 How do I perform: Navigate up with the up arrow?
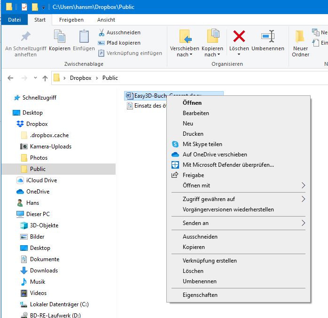[45, 78]
